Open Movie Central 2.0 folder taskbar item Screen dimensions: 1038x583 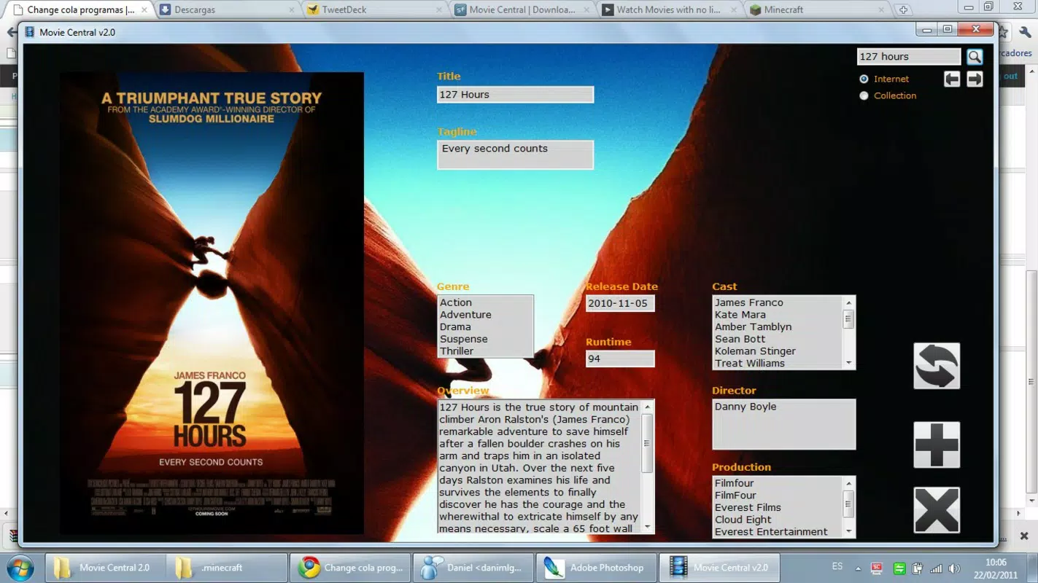(x=106, y=568)
